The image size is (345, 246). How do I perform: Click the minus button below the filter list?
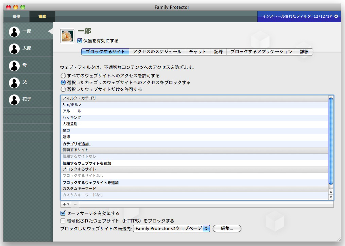[x=75, y=204]
